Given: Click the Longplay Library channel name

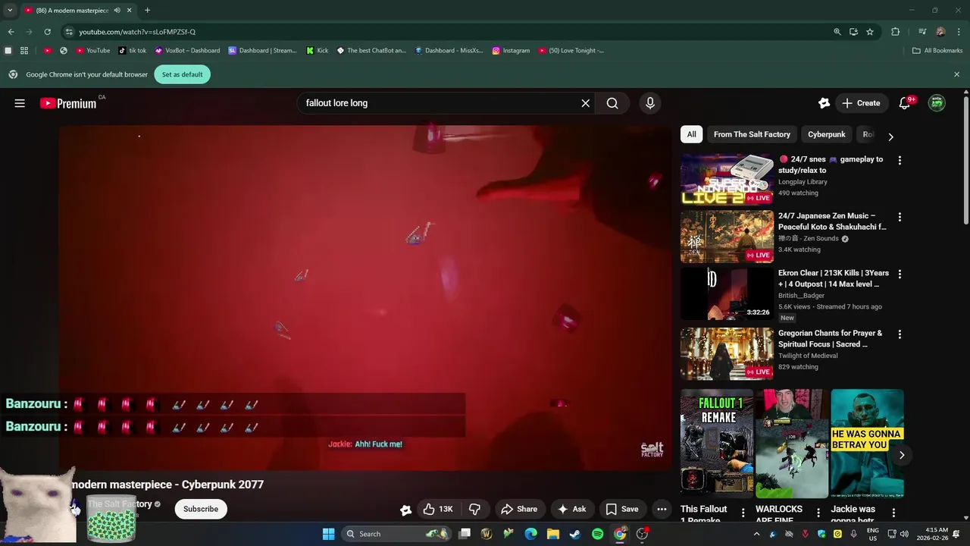Looking at the screenshot, I should point(803,182).
